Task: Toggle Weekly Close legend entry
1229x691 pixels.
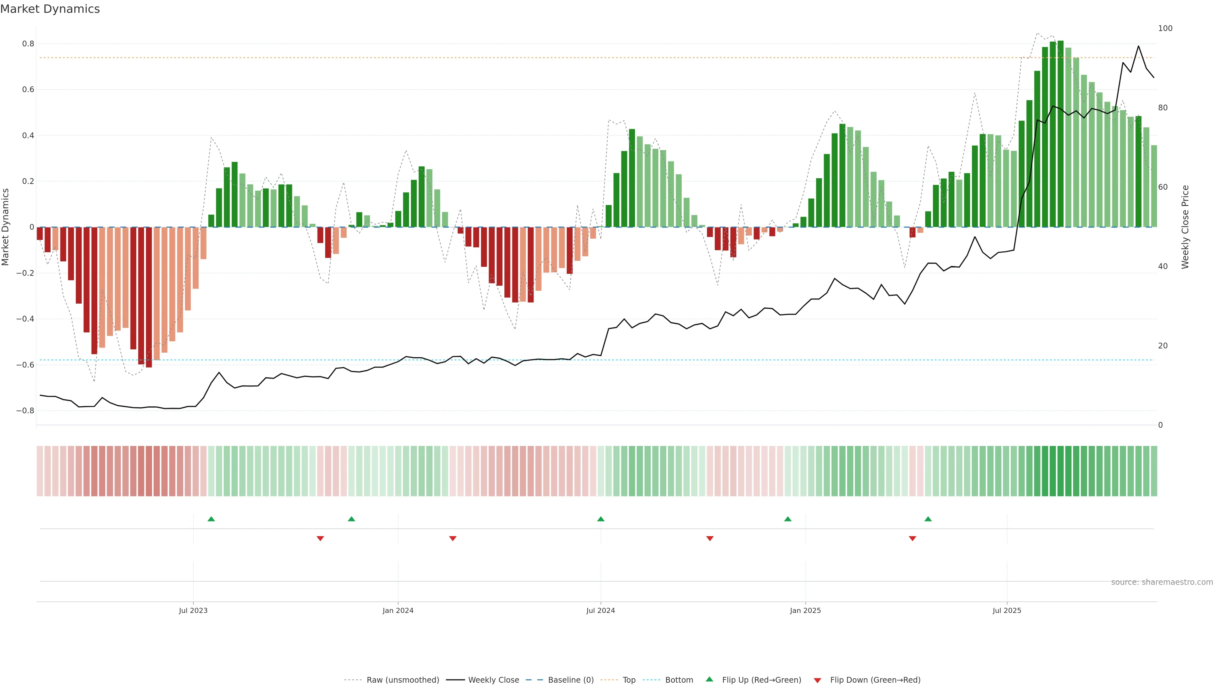Action: (x=493, y=679)
